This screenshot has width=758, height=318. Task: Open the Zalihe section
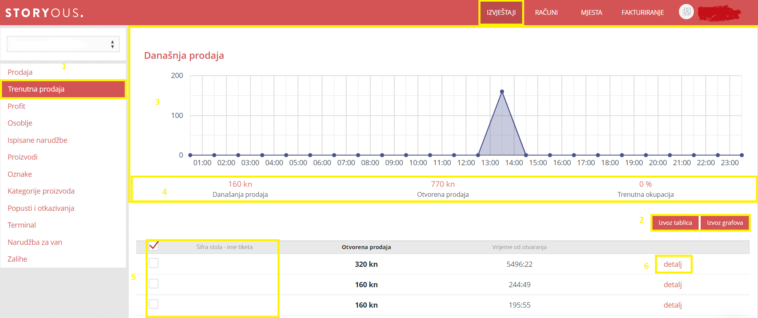point(17,259)
